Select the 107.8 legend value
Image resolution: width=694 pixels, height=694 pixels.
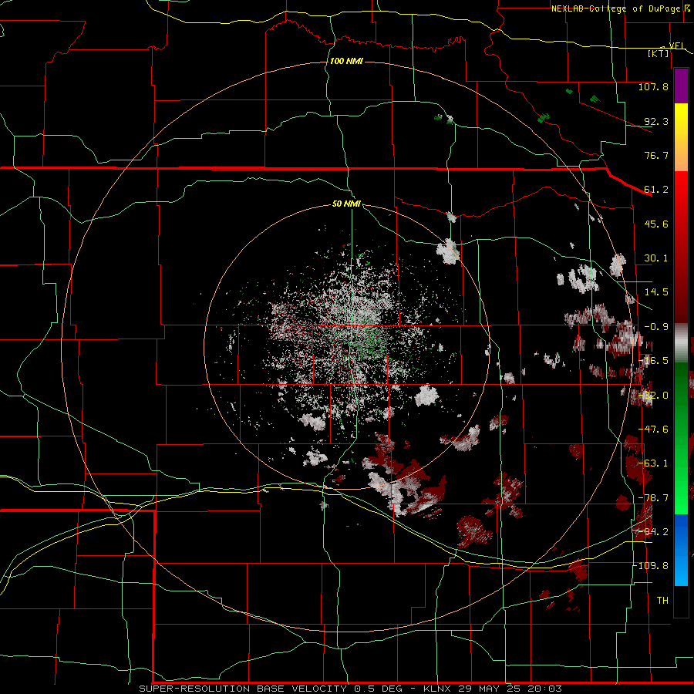[653, 86]
